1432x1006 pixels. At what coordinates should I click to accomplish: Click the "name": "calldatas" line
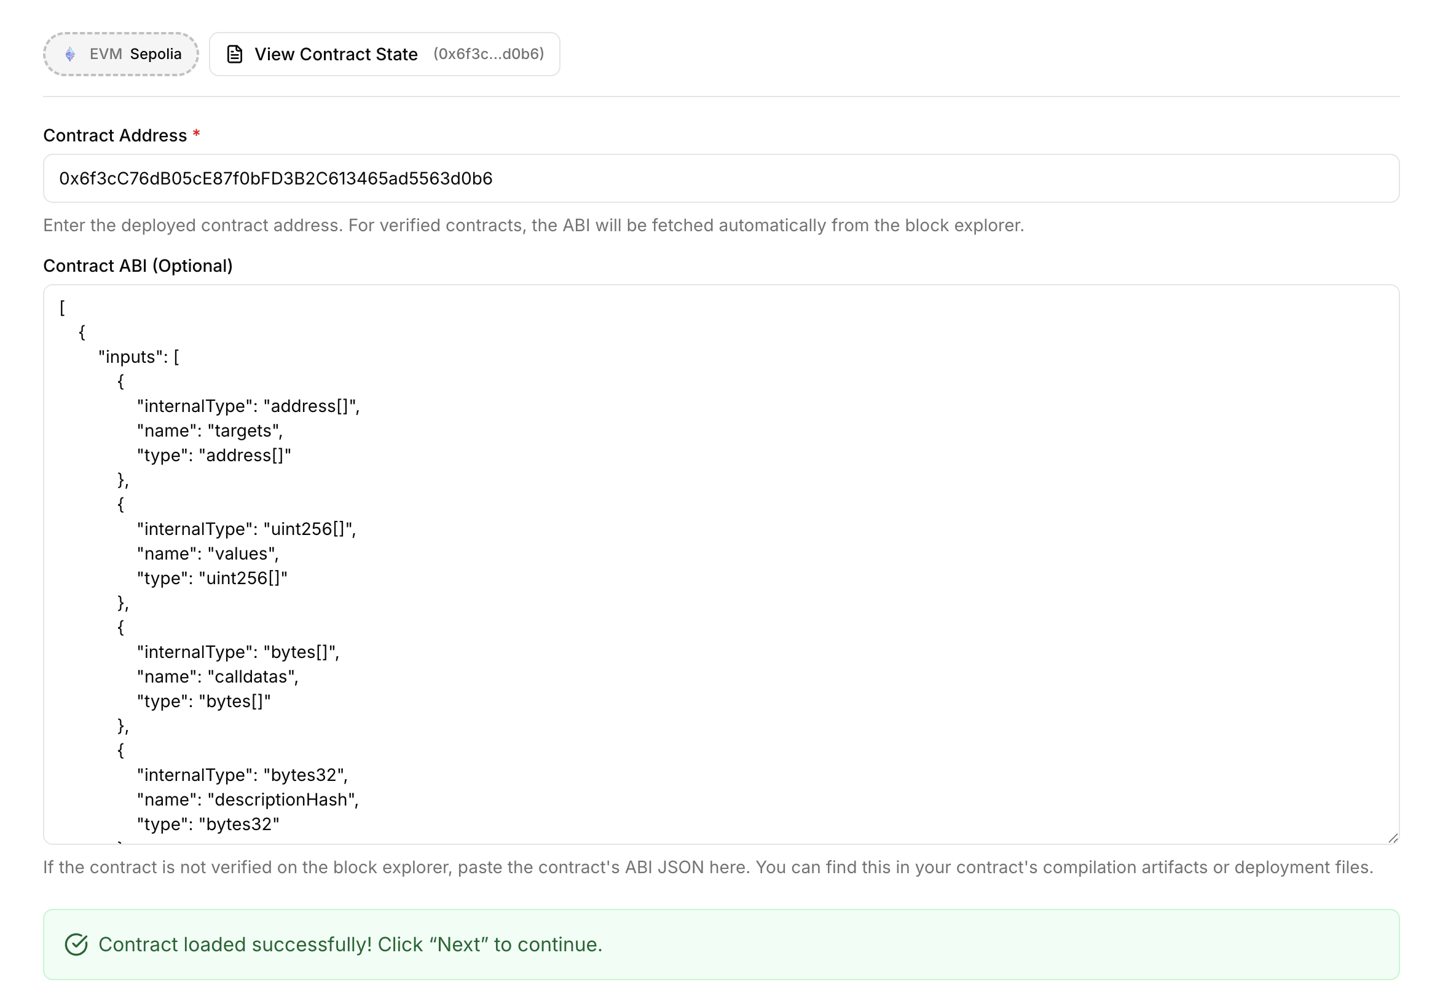[218, 676]
